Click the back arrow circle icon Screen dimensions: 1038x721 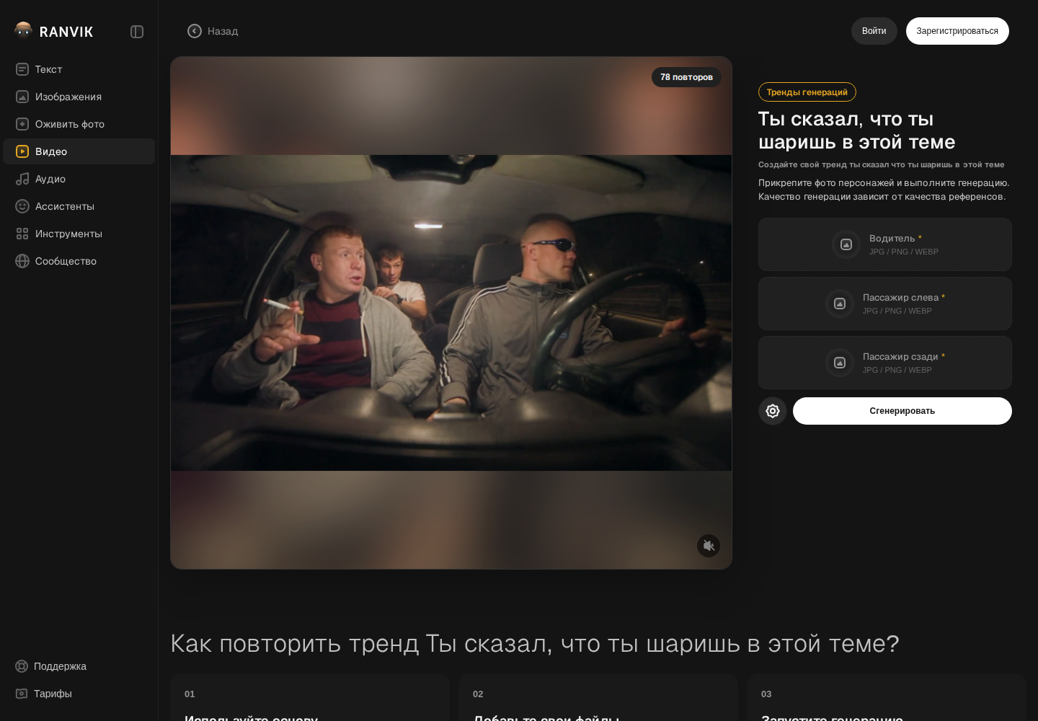pos(195,31)
